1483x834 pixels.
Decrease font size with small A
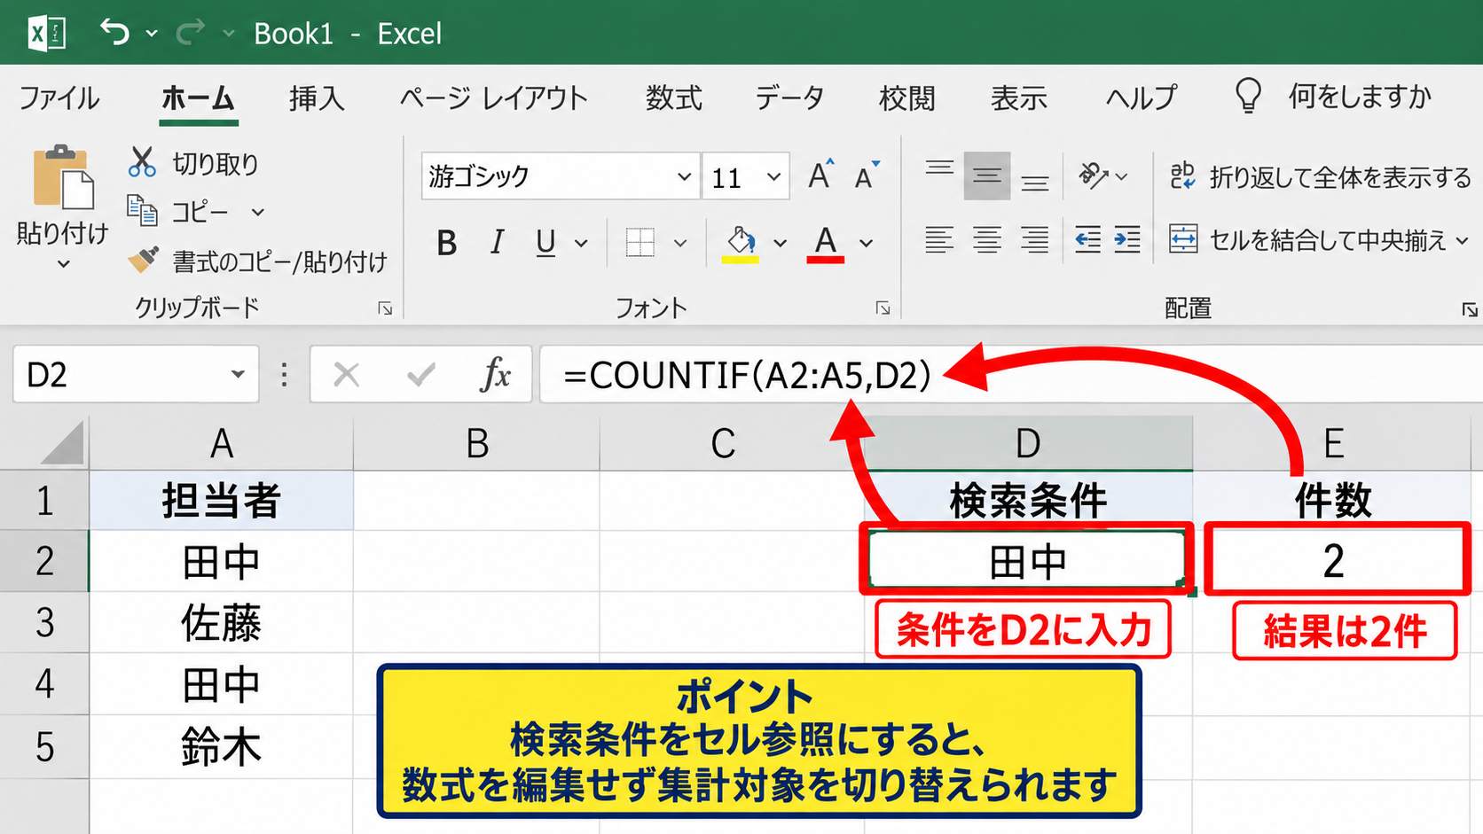click(x=867, y=176)
